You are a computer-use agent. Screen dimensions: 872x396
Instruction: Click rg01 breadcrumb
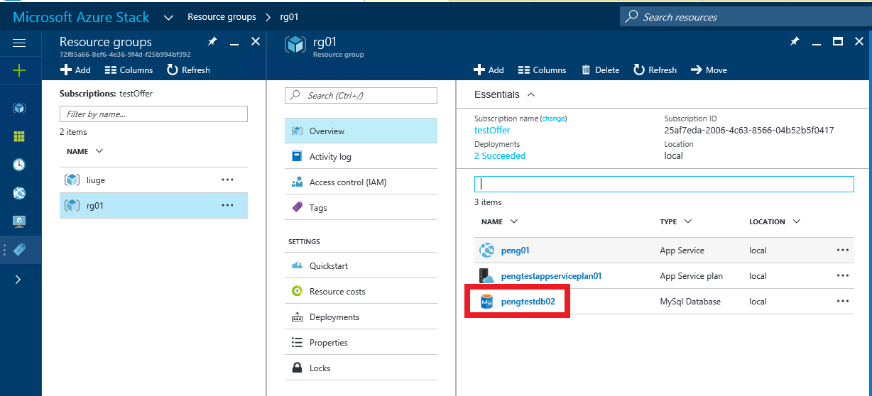tap(289, 17)
